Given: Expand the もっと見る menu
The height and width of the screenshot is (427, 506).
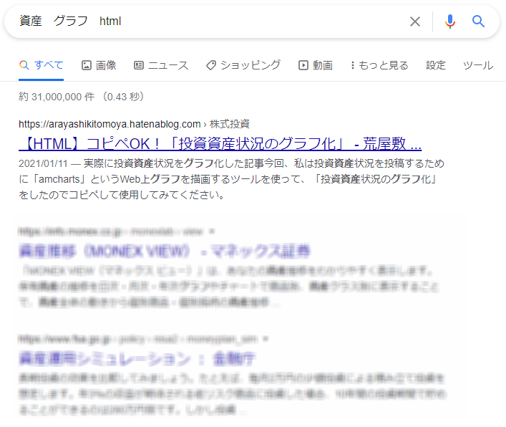Looking at the screenshot, I should tap(380, 65).
